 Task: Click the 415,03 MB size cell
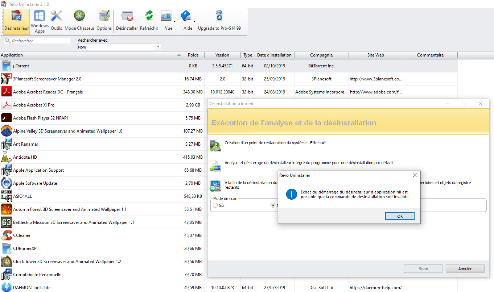(193, 157)
